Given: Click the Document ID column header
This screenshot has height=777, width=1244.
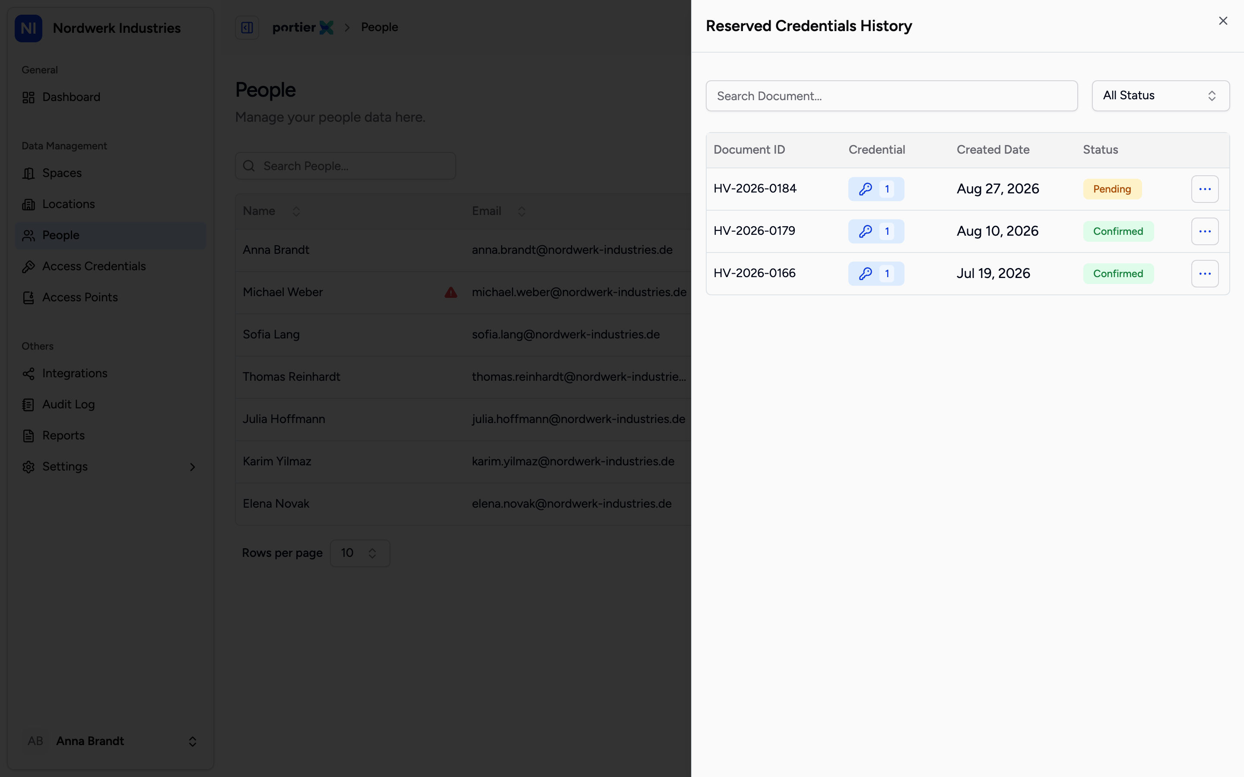Looking at the screenshot, I should tap(749, 149).
